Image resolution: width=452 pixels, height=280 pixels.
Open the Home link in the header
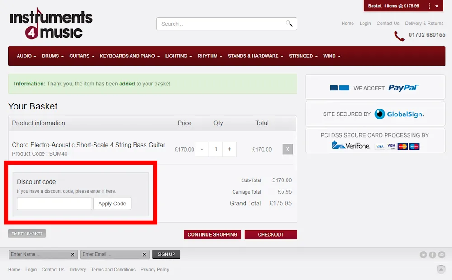(348, 24)
